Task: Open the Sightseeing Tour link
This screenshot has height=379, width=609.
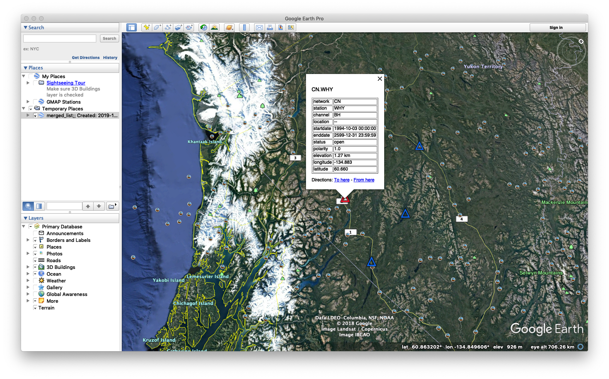Action: [66, 83]
